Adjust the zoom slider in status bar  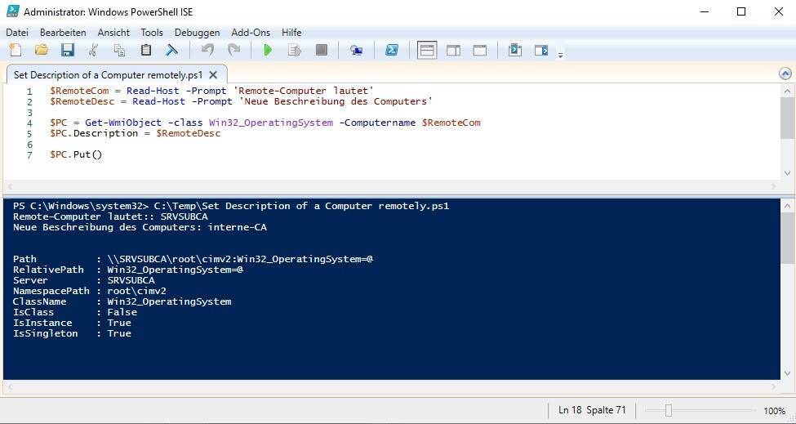click(668, 410)
